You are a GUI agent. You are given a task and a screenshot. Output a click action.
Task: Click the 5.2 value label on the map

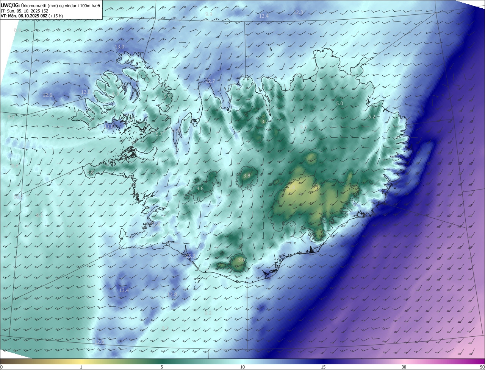372,117
